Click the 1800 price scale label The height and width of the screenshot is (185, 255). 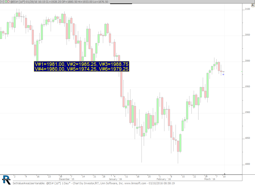pos(247,164)
